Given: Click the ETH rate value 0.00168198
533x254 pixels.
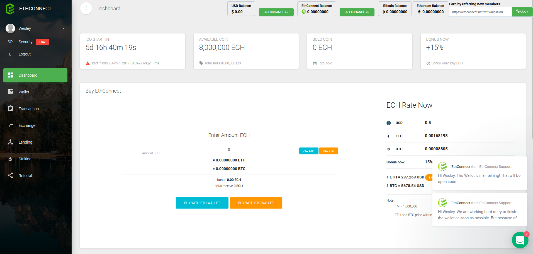Looking at the screenshot, I should click(436, 136).
